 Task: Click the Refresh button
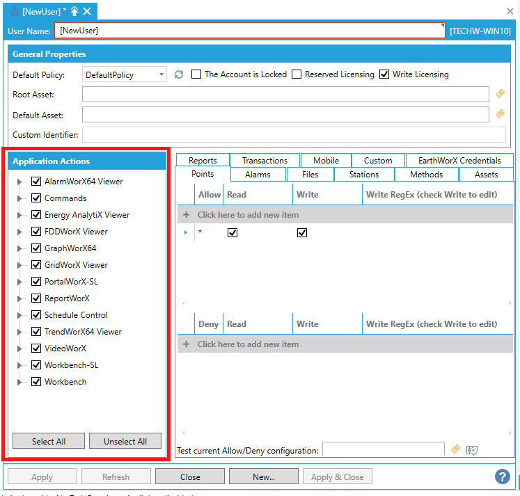pyautogui.click(x=116, y=477)
